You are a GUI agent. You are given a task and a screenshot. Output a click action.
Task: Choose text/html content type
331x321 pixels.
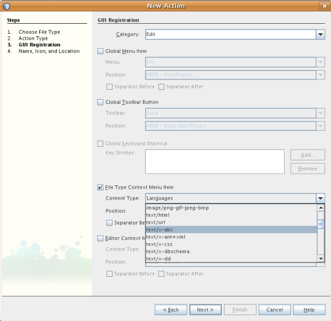[231, 215]
